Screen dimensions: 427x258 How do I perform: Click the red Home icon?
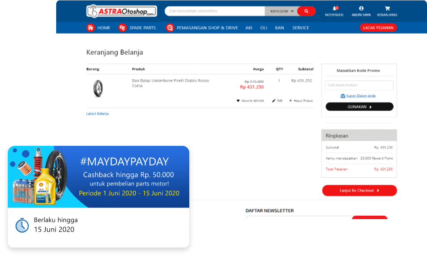(x=91, y=28)
